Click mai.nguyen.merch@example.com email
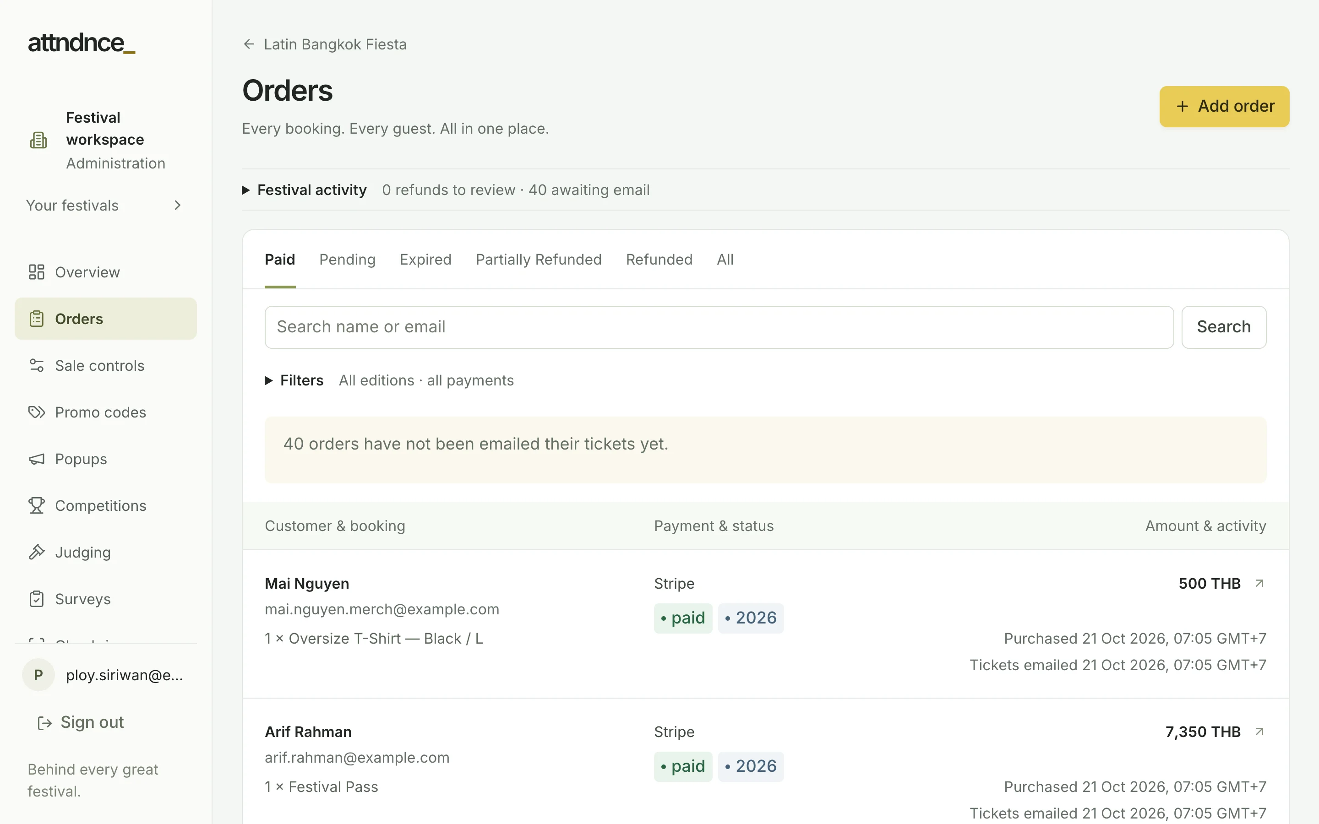 point(382,609)
